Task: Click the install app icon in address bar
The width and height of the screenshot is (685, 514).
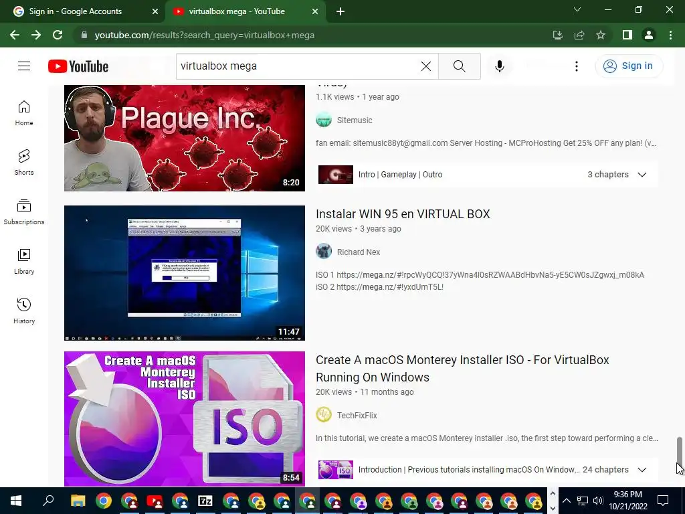Action: pyautogui.click(x=557, y=35)
